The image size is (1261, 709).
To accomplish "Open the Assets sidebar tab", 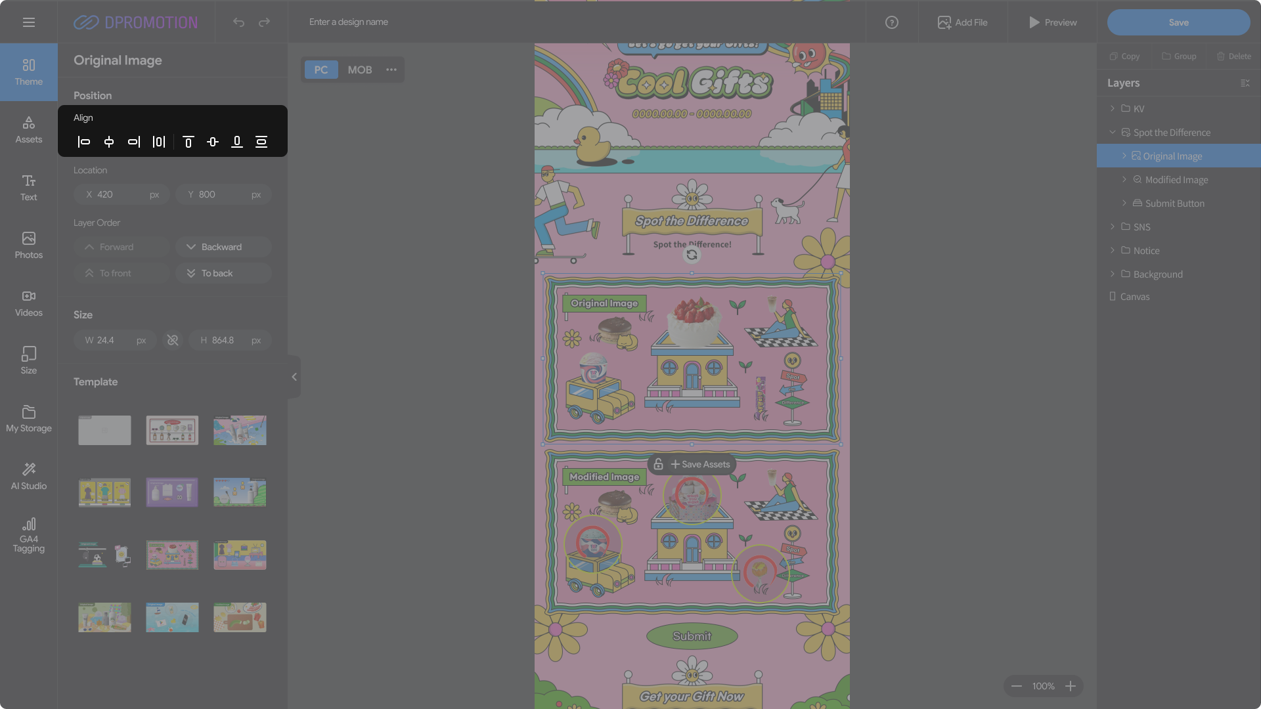I will (x=29, y=129).
